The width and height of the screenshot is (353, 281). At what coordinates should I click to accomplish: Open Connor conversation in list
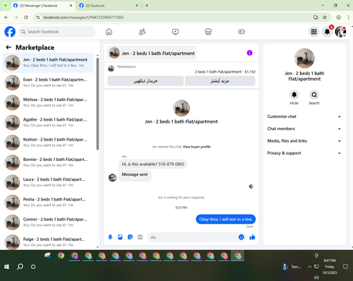coord(48,222)
